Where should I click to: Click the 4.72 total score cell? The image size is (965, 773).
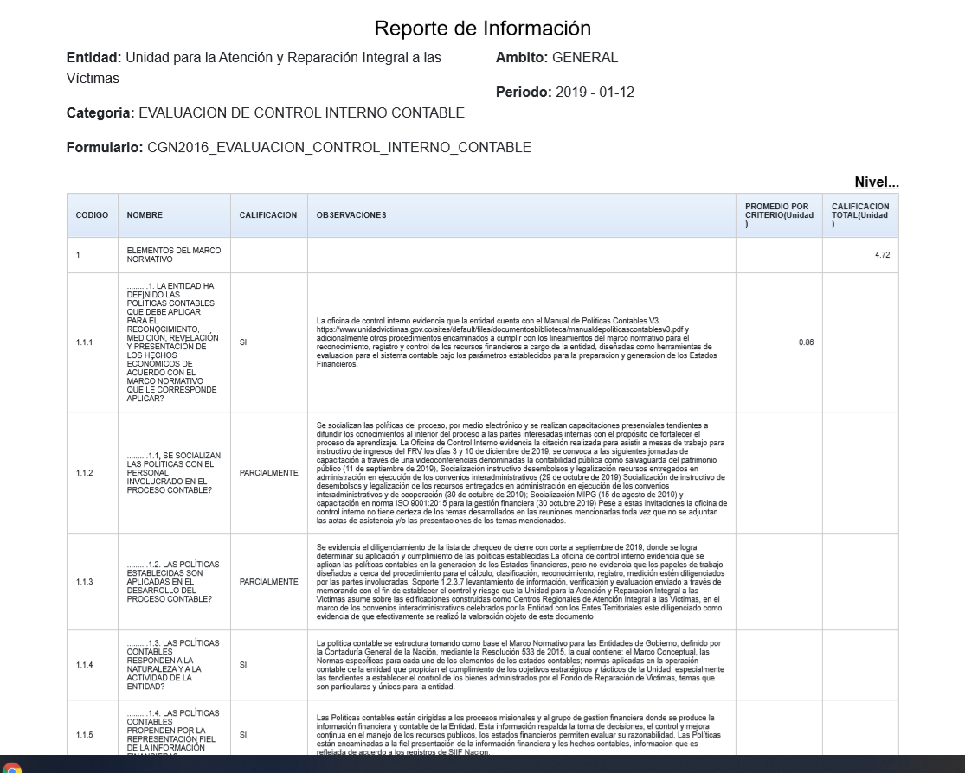pyautogui.click(x=860, y=255)
